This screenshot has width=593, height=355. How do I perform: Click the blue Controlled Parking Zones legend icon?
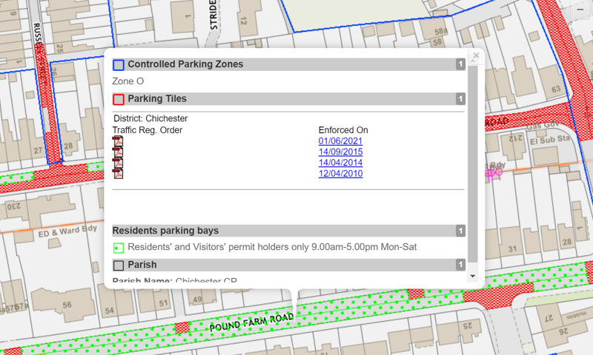tap(119, 65)
